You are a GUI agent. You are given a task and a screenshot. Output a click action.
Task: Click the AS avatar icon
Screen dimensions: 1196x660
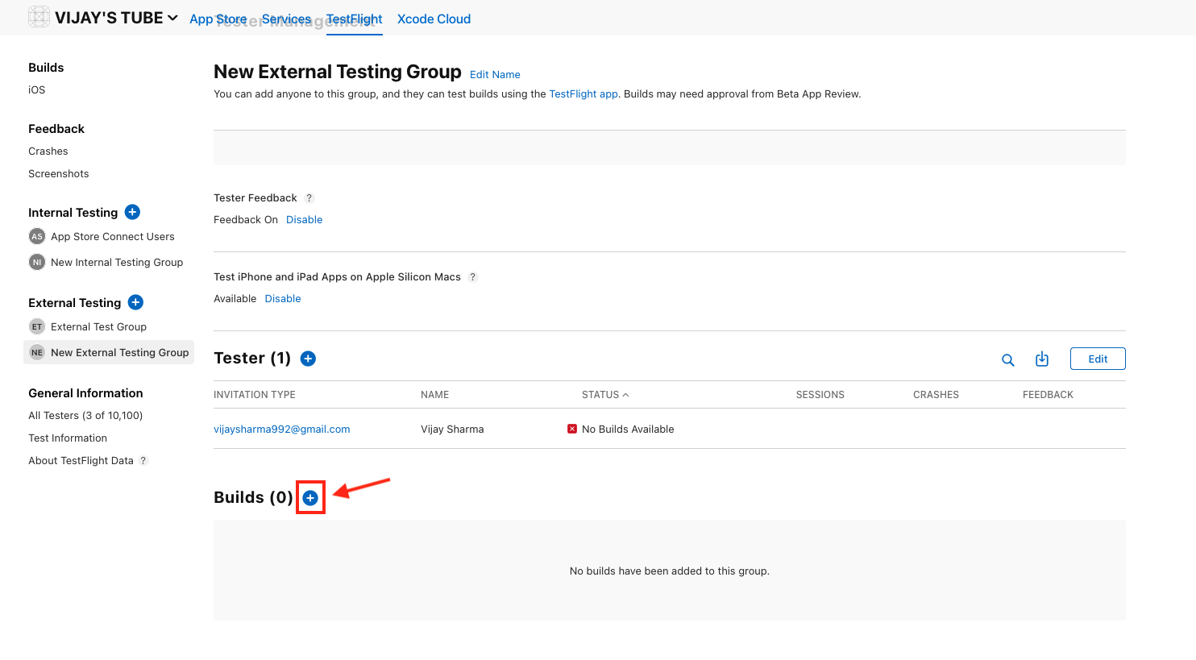37,236
